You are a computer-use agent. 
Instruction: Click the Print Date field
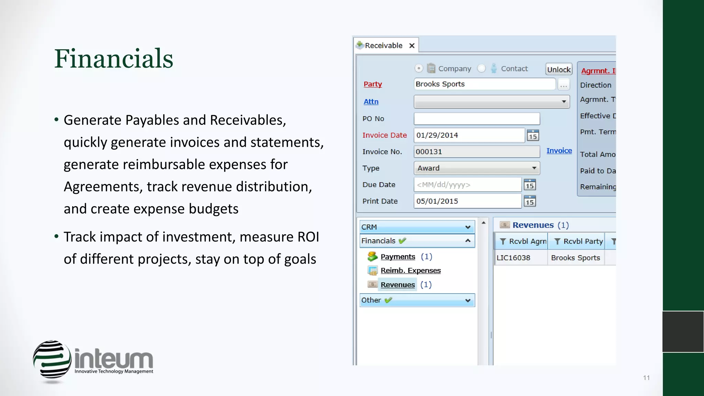pyautogui.click(x=468, y=201)
